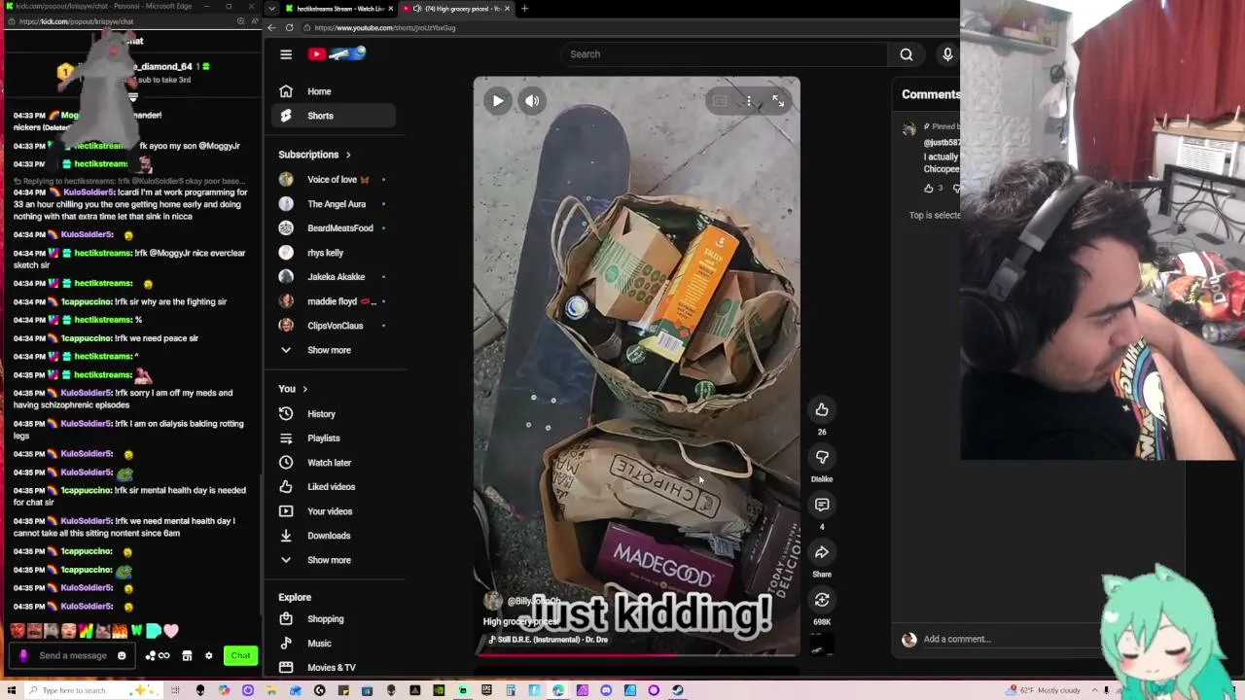Open Playlists in the sidebar
Image resolution: width=1245 pixels, height=700 pixels.
click(x=334, y=438)
